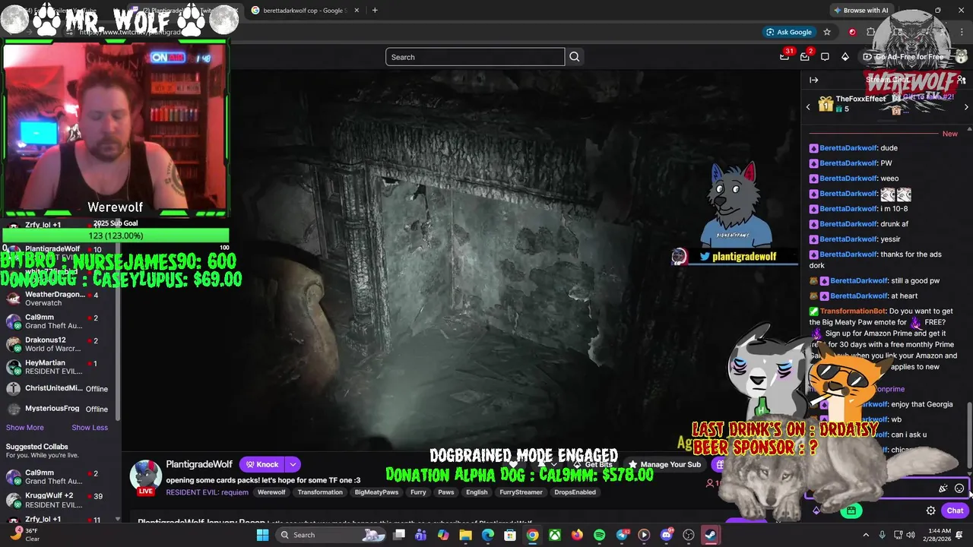
Task: Click Browse with AI button
Action: [860, 11]
